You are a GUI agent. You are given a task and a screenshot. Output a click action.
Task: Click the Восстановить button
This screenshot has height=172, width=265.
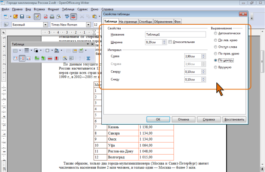pyautogui.click(x=234, y=120)
